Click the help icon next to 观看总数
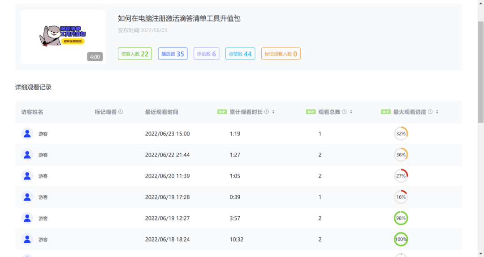Image resolution: width=484 pixels, height=257 pixels. pos(344,112)
